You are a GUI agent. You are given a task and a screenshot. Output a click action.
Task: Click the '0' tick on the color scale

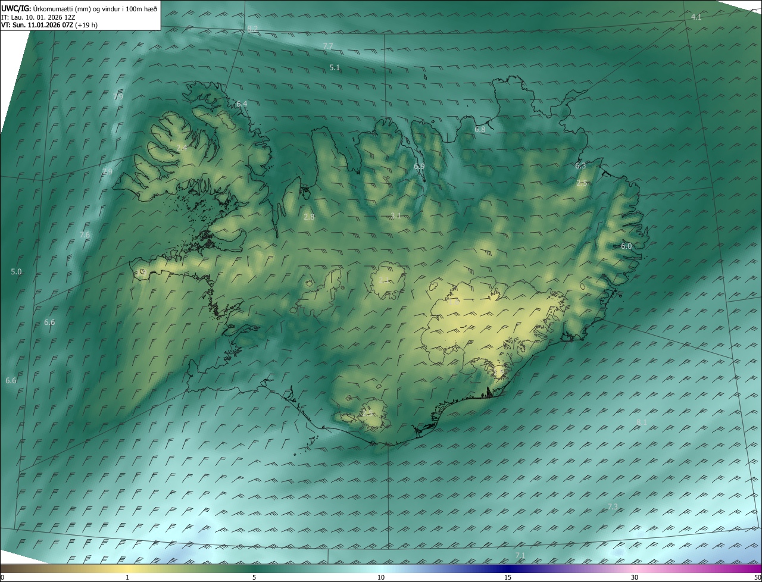tap(2, 577)
